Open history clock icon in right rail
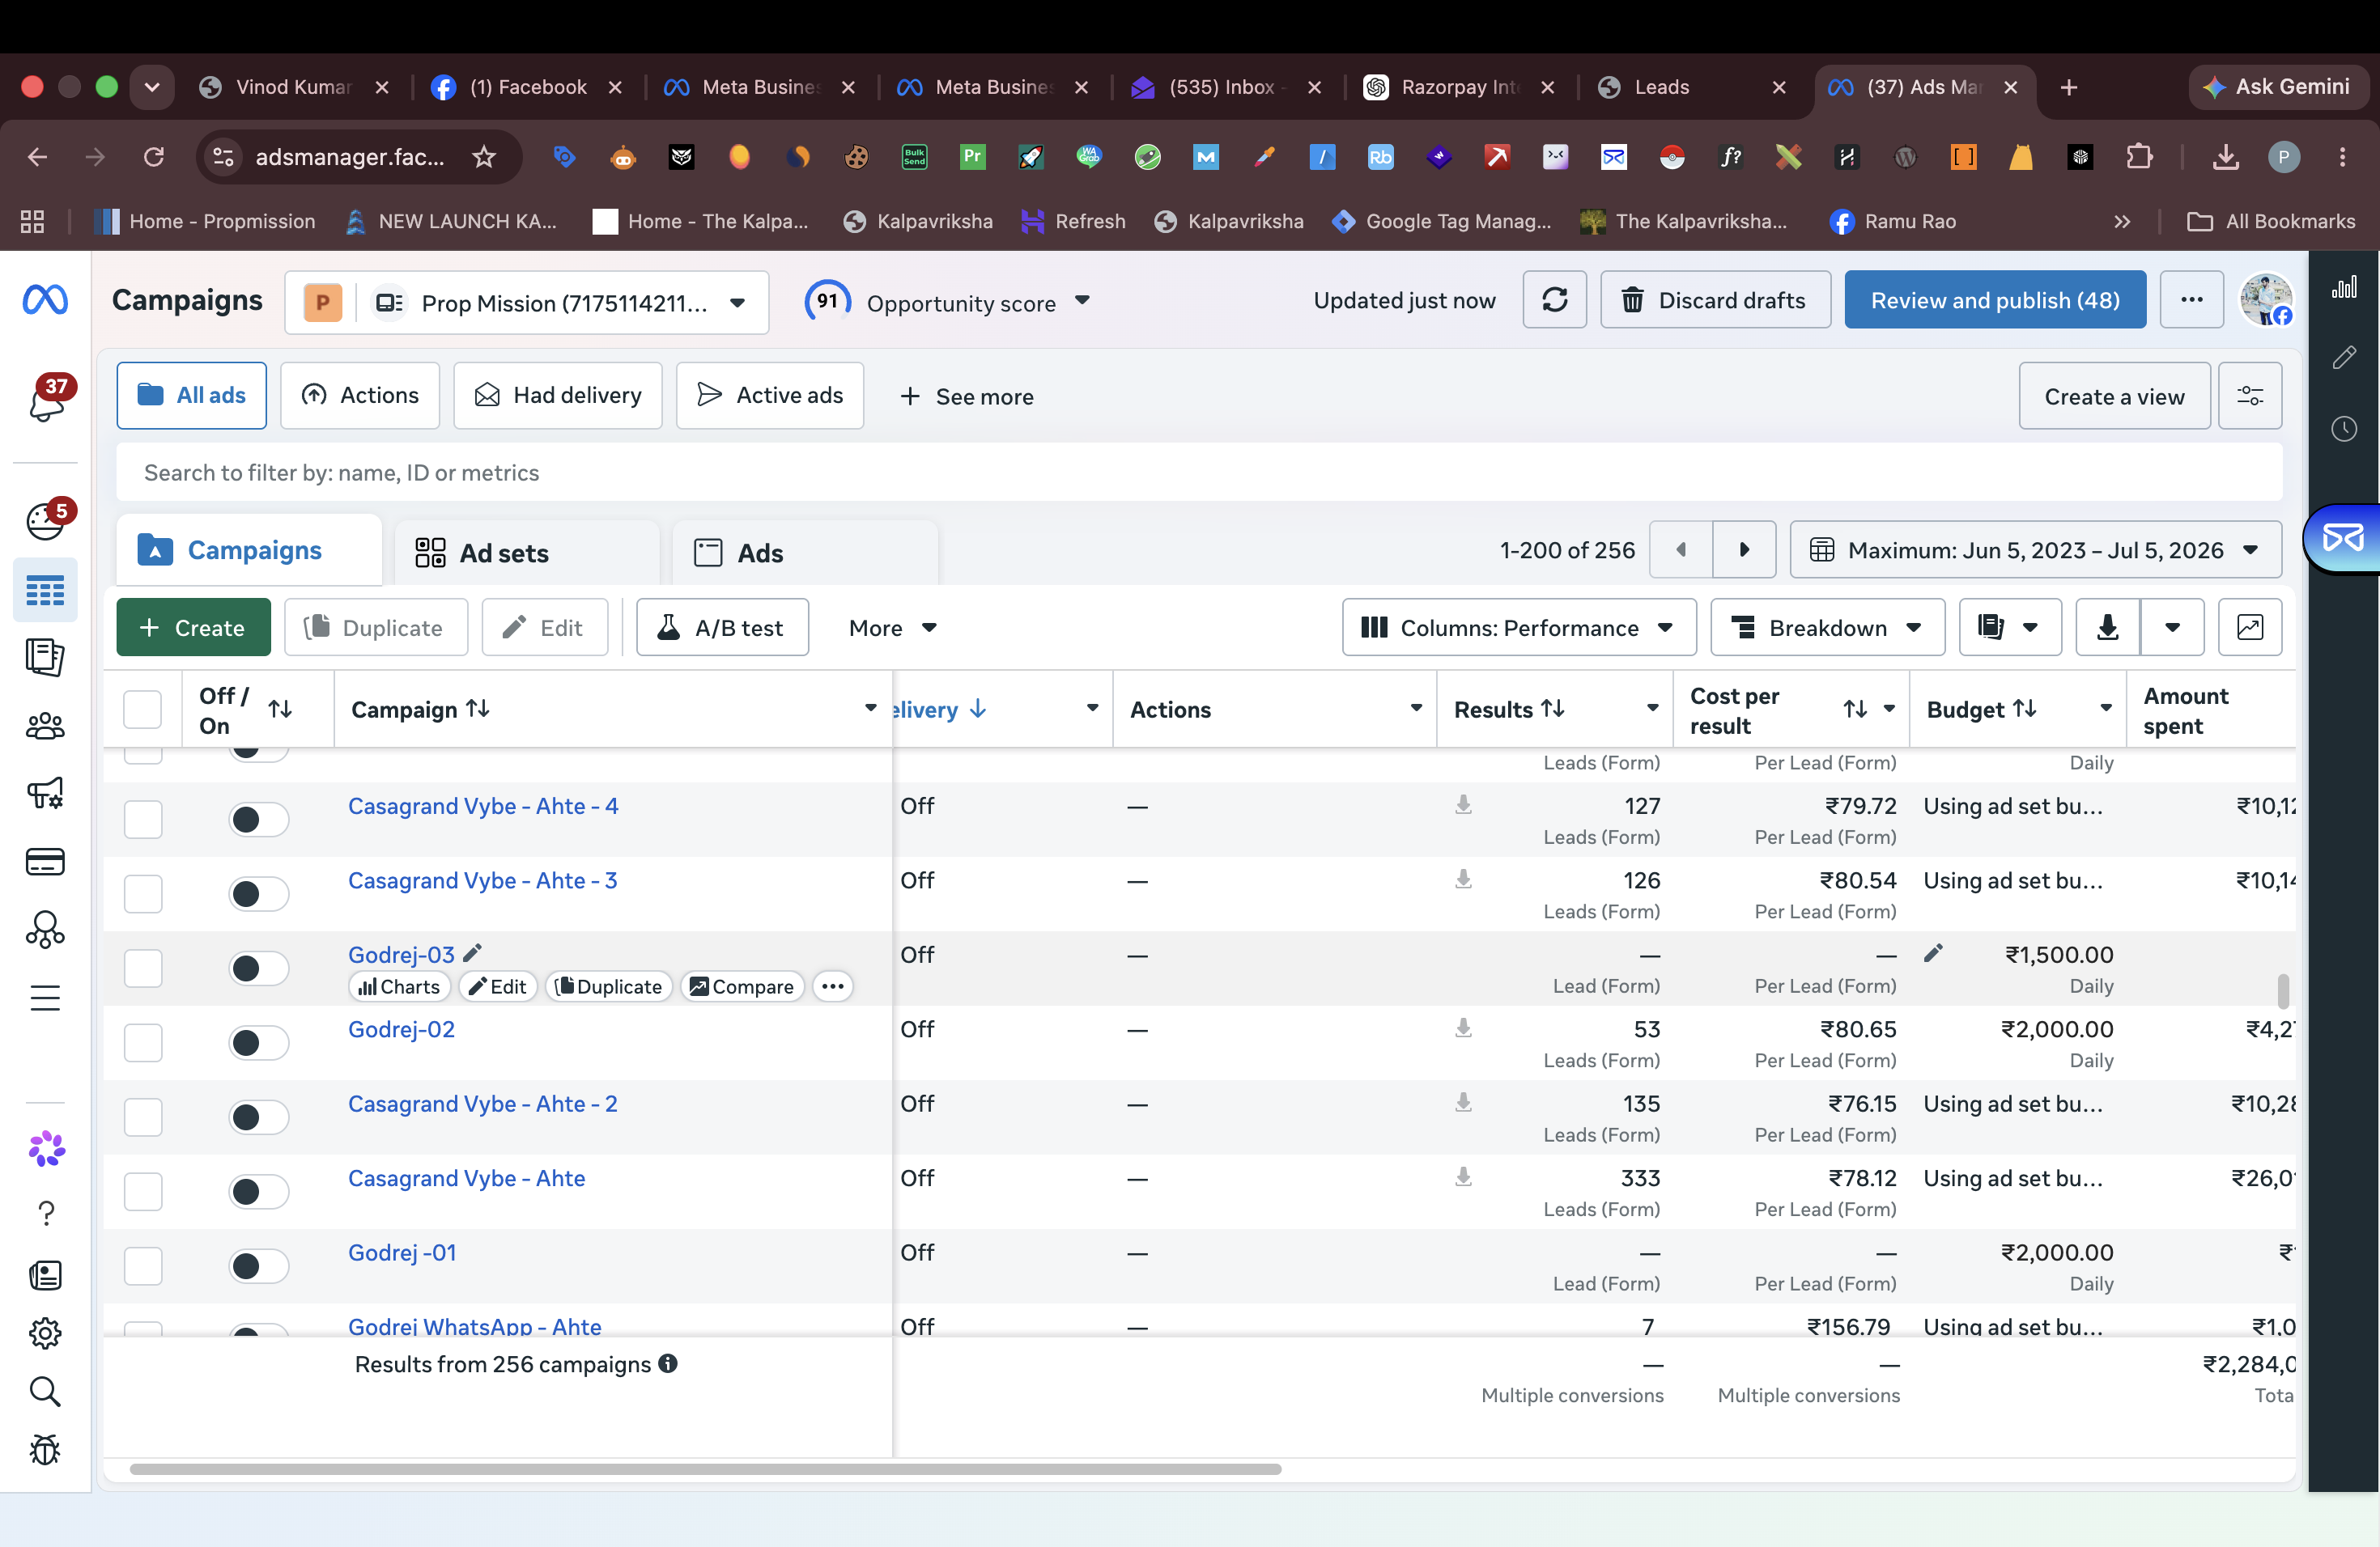Screen dimensions: 2380x1547 pyautogui.click(x=2343, y=429)
